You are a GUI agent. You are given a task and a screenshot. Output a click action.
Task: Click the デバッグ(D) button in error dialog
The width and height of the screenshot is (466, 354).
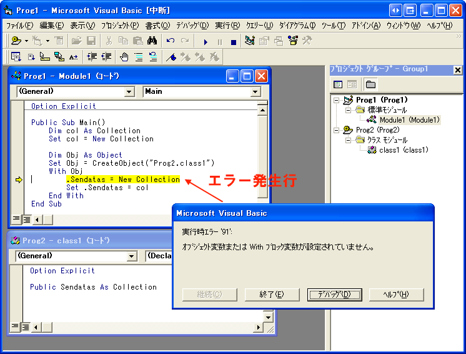pyautogui.click(x=334, y=295)
